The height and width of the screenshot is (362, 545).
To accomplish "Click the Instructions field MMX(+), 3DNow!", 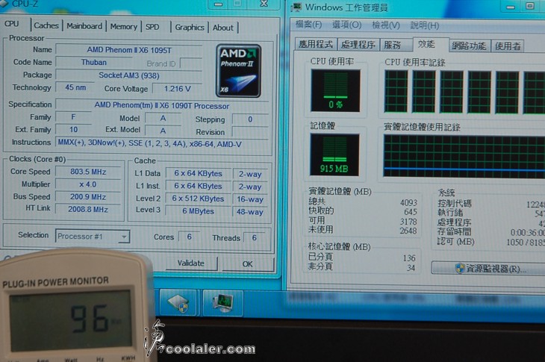I will click(x=162, y=144).
